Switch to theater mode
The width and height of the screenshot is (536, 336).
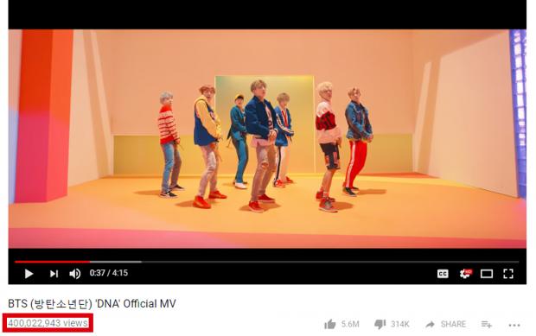[487, 274]
